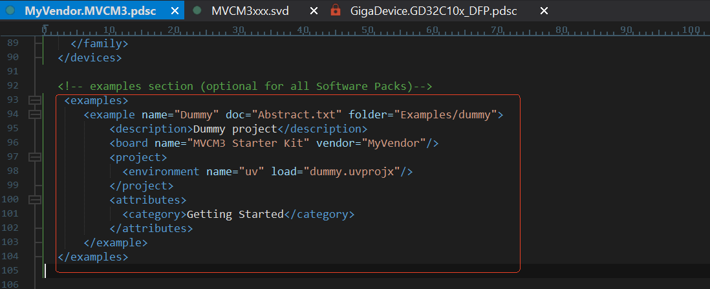Click the red lock icon on GigaDevice tab
The height and width of the screenshot is (289, 710).
(x=335, y=10)
